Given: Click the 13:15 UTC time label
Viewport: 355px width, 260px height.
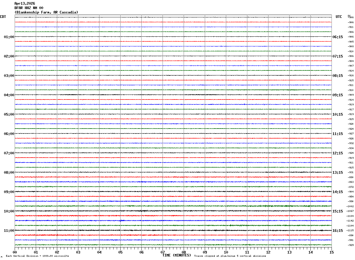Looking at the screenshot, I should tap(337, 173).
